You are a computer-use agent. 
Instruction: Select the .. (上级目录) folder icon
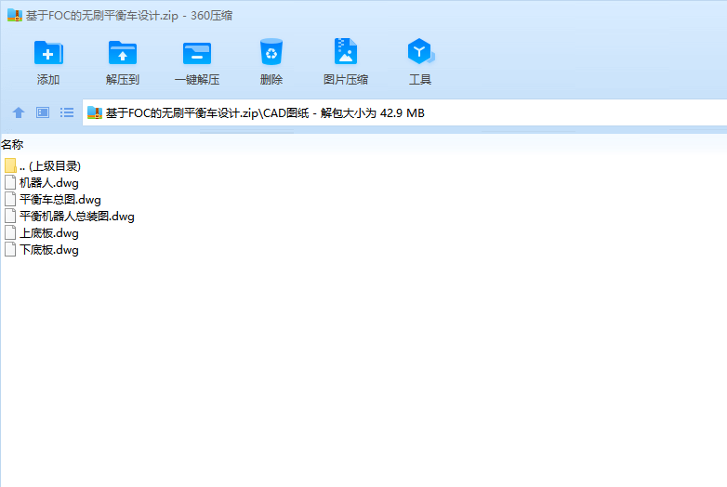pyautogui.click(x=10, y=165)
